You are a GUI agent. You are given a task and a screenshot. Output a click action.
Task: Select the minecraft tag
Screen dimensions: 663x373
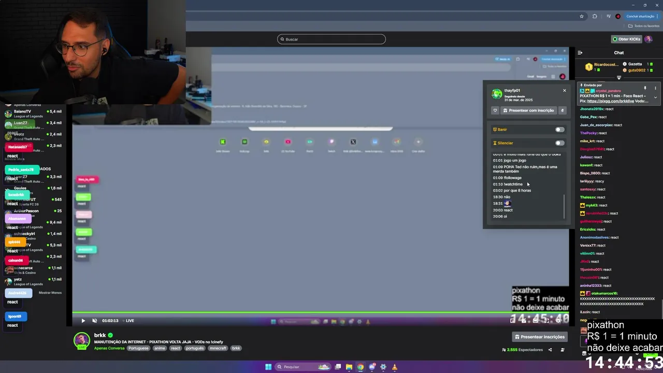coord(218,348)
